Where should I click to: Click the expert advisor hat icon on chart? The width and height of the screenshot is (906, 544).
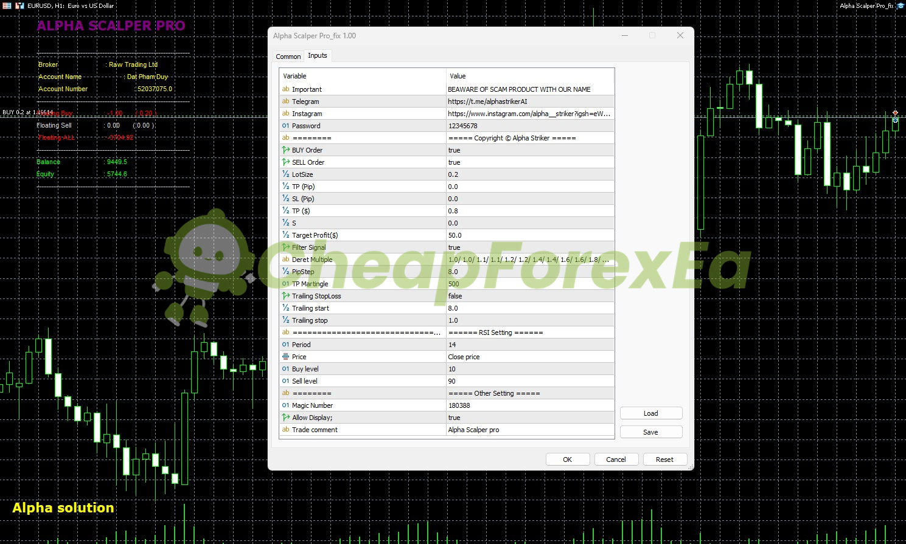click(x=900, y=5)
